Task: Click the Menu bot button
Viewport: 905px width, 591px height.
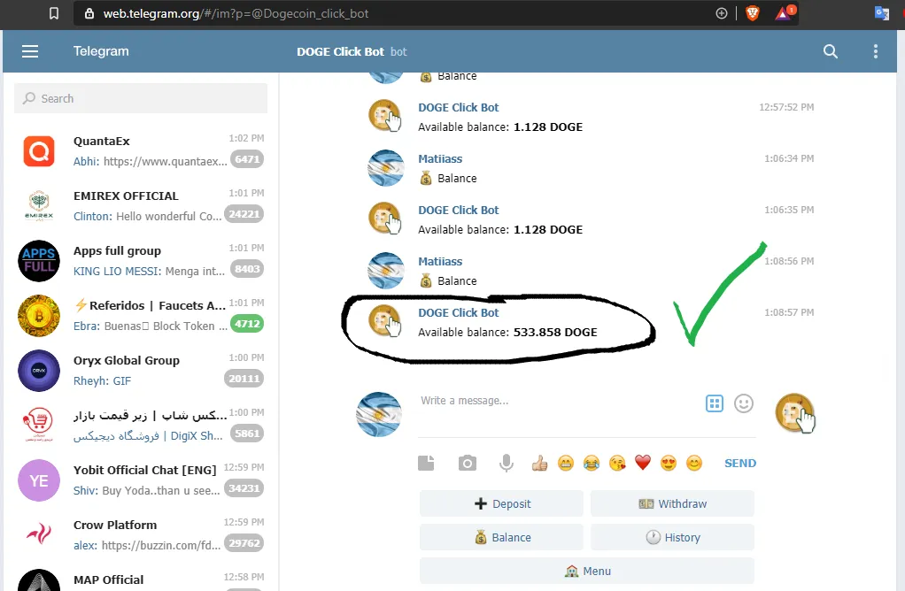Action: tap(587, 571)
